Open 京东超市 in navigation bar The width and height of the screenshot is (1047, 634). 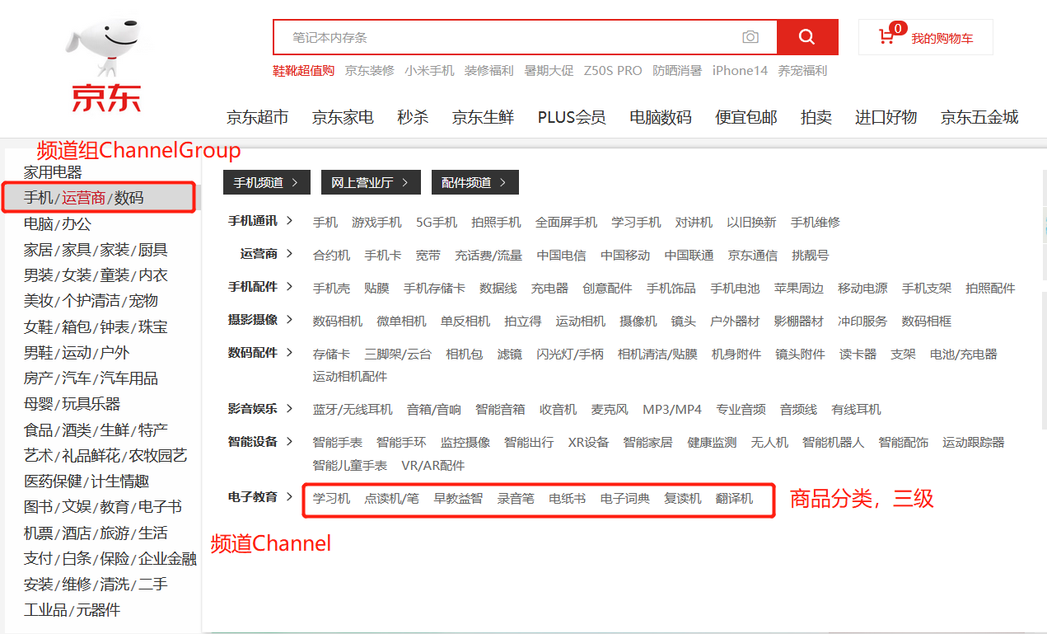(258, 117)
